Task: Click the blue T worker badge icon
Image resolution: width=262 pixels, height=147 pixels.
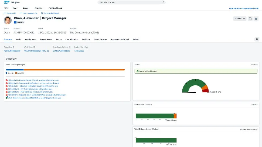Action: tap(15, 22)
